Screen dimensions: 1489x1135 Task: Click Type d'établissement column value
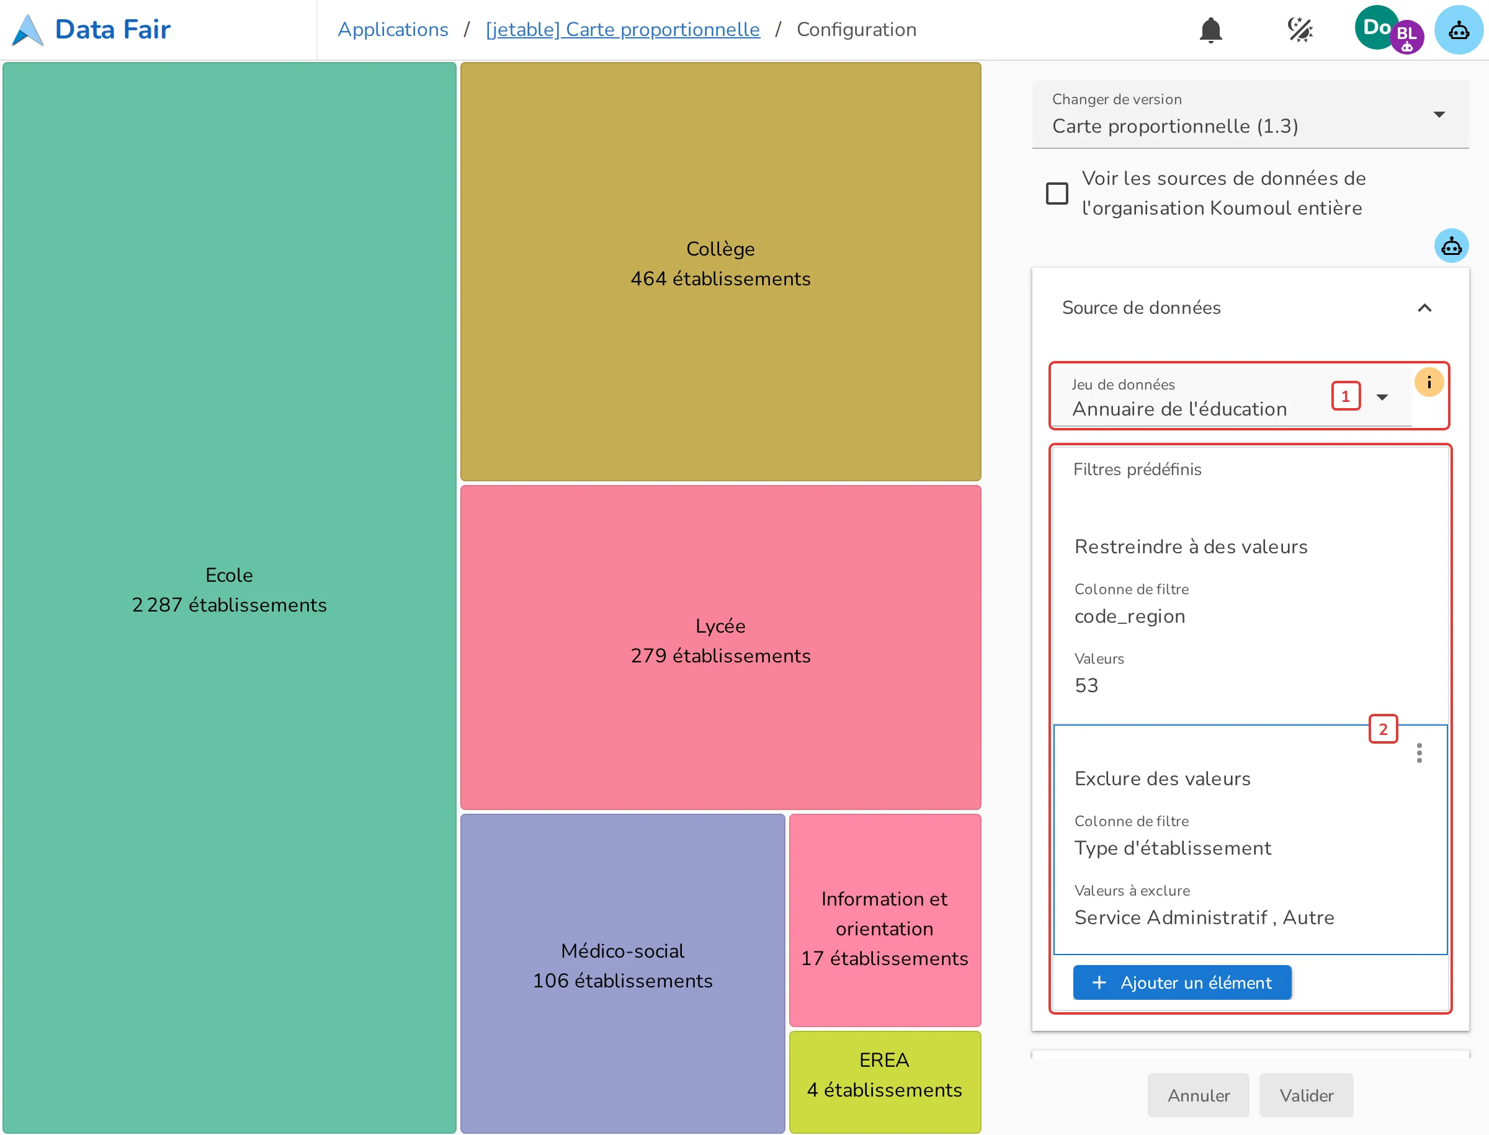pyautogui.click(x=1172, y=848)
